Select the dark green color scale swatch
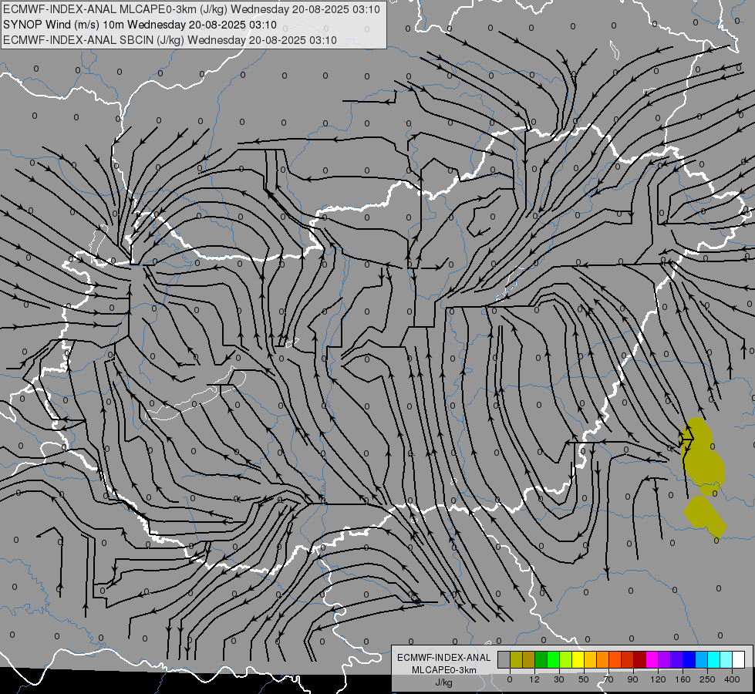Screen dimensions: 755x694 [541, 660]
